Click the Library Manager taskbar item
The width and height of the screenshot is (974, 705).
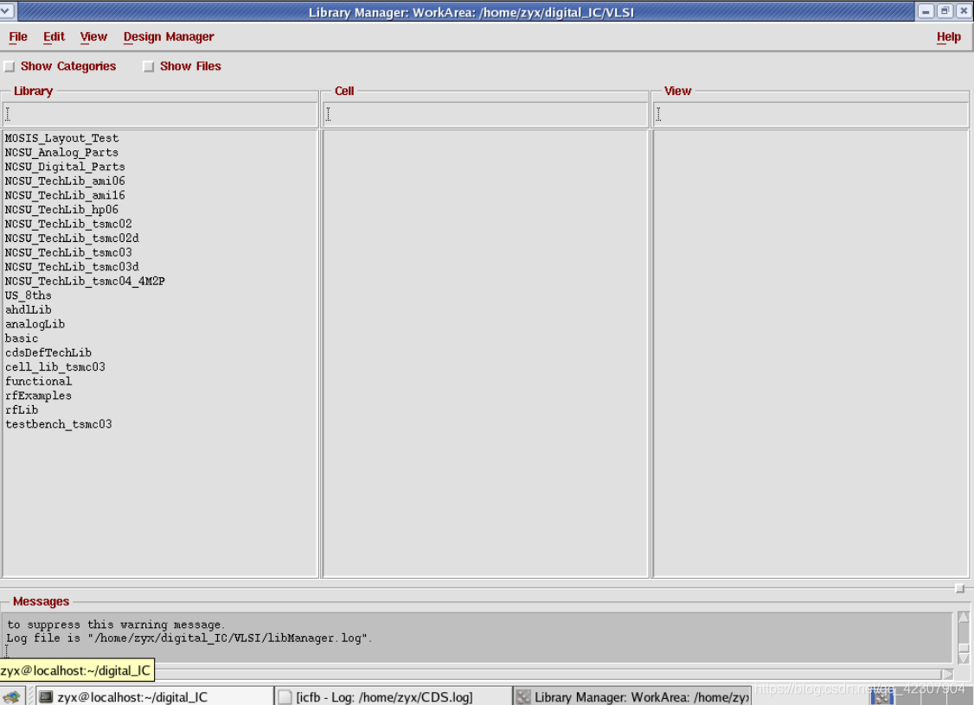631,696
